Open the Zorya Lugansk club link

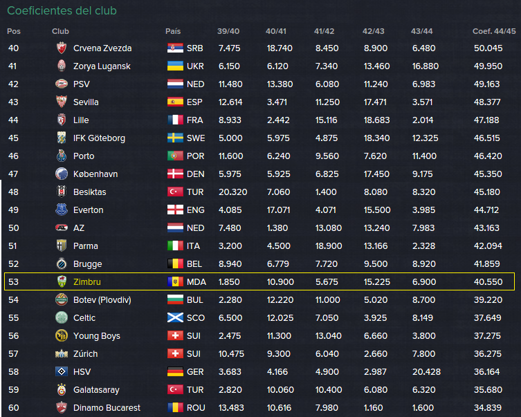pos(102,66)
